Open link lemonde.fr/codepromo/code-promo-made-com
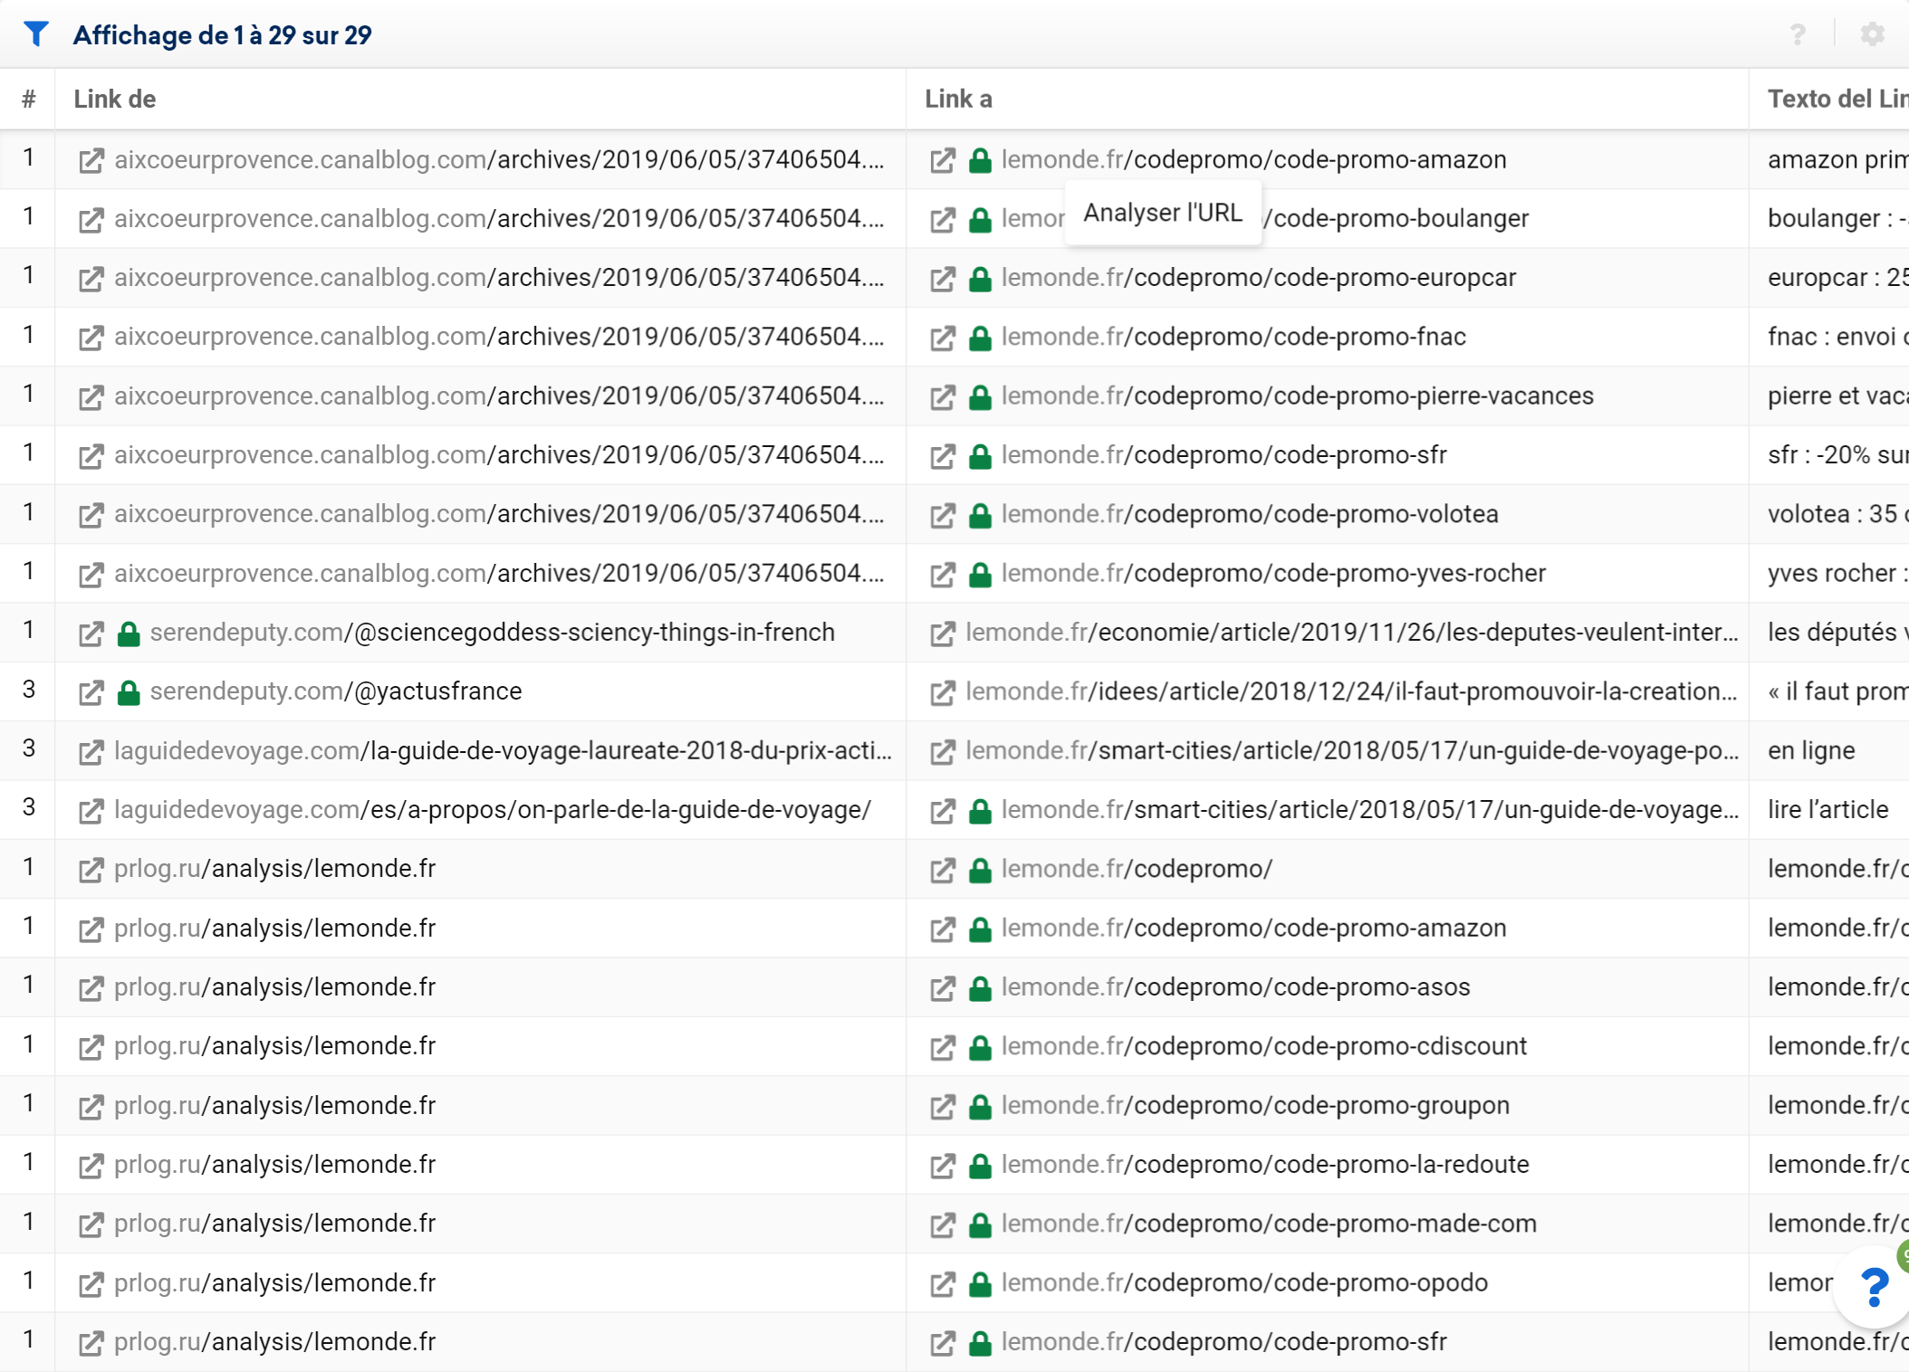Screen dimensions: 1909x1372 [1269, 1224]
